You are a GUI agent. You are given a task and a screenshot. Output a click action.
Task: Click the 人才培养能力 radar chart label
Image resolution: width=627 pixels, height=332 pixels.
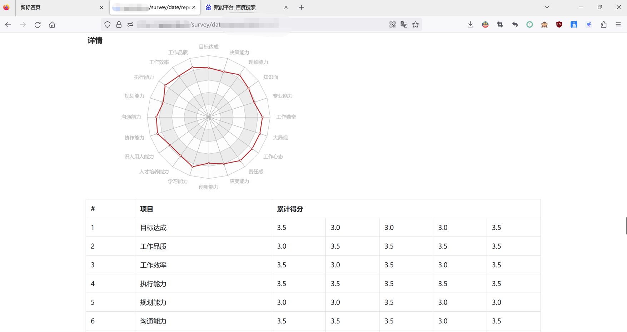(154, 172)
